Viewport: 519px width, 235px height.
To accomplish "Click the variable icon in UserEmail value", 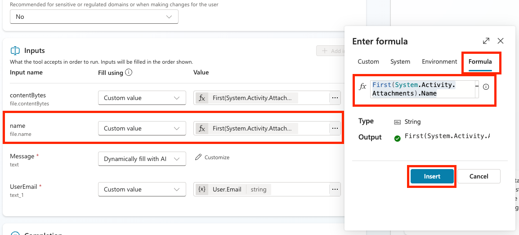I will (202, 189).
